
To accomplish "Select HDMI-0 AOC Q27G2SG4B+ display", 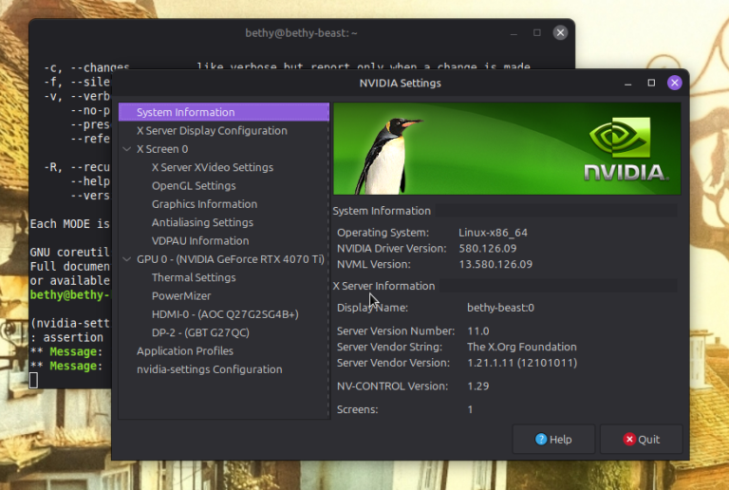I will (225, 314).
